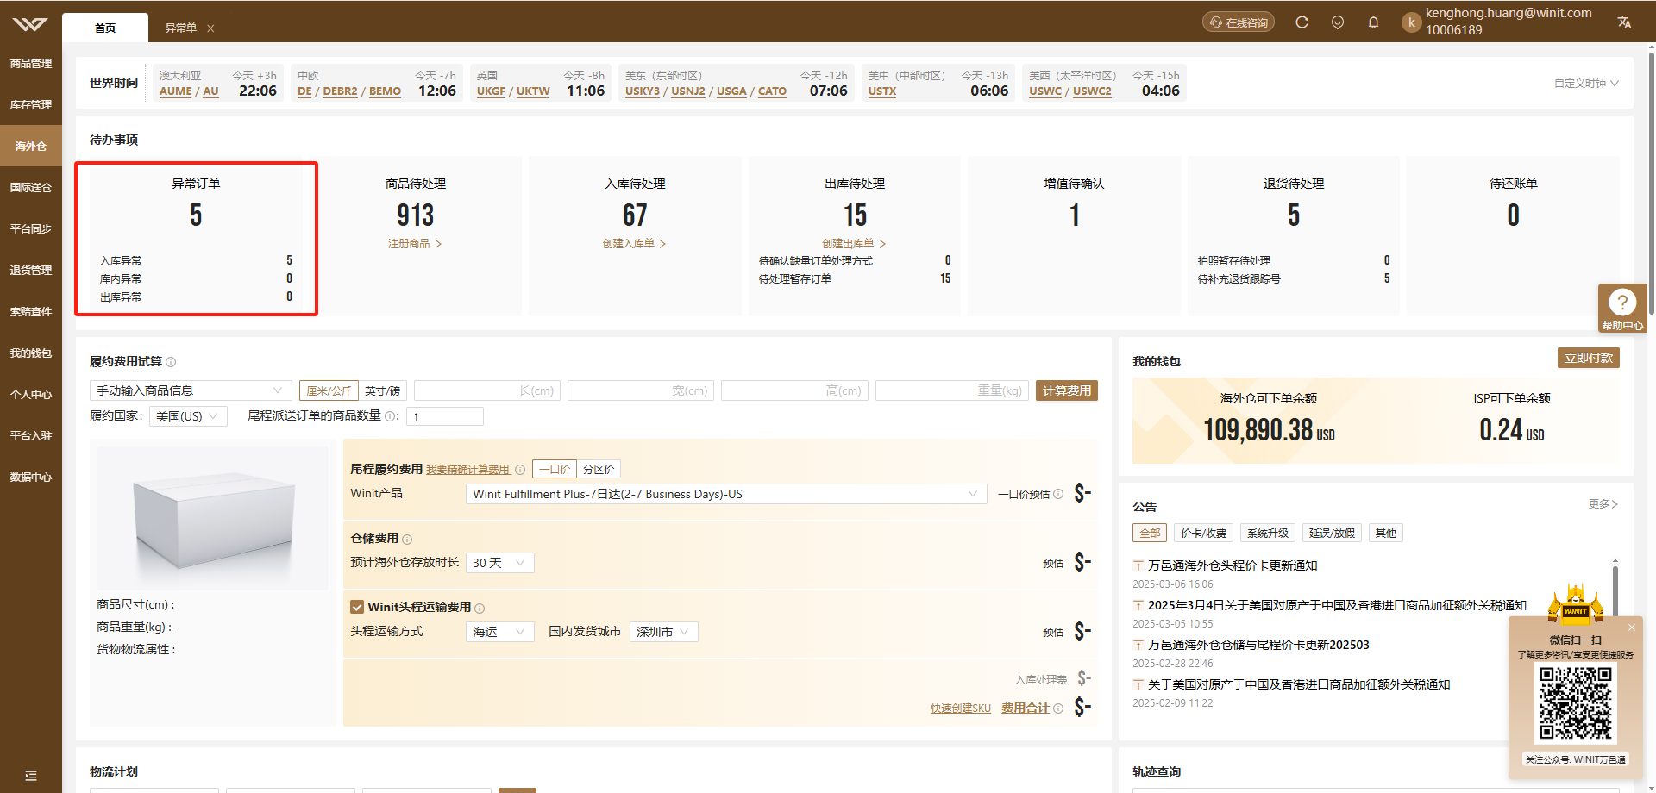
Task: Click the 重量(kg) input field
Action: tap(952, 390)
